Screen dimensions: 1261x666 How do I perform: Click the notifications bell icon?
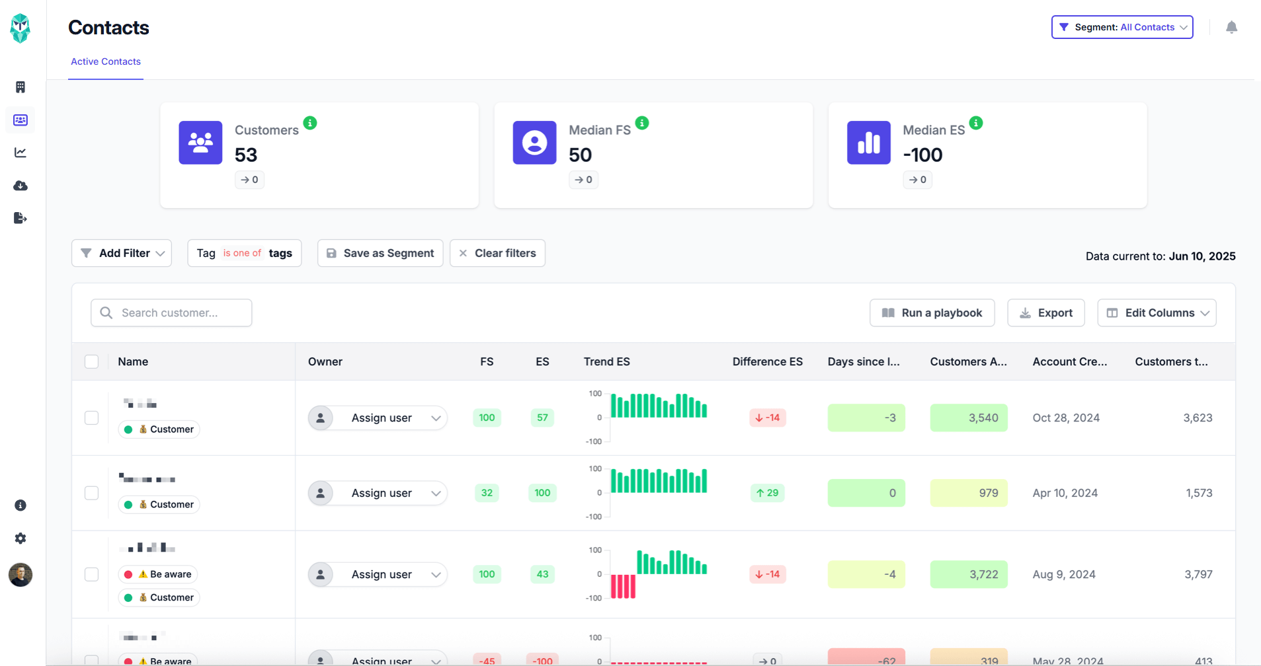pos(1231,27)
